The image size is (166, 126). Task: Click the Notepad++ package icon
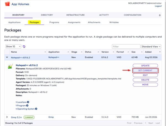pyautogui.click(x=11, y=66)
